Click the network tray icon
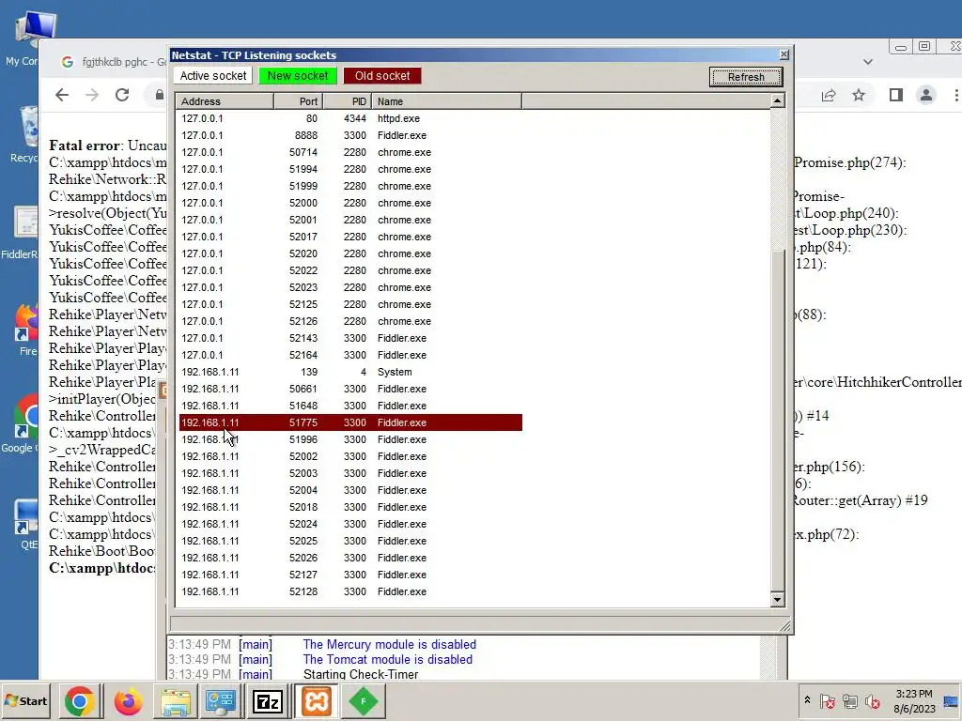The image size is (962, 721). coord(850,701)
